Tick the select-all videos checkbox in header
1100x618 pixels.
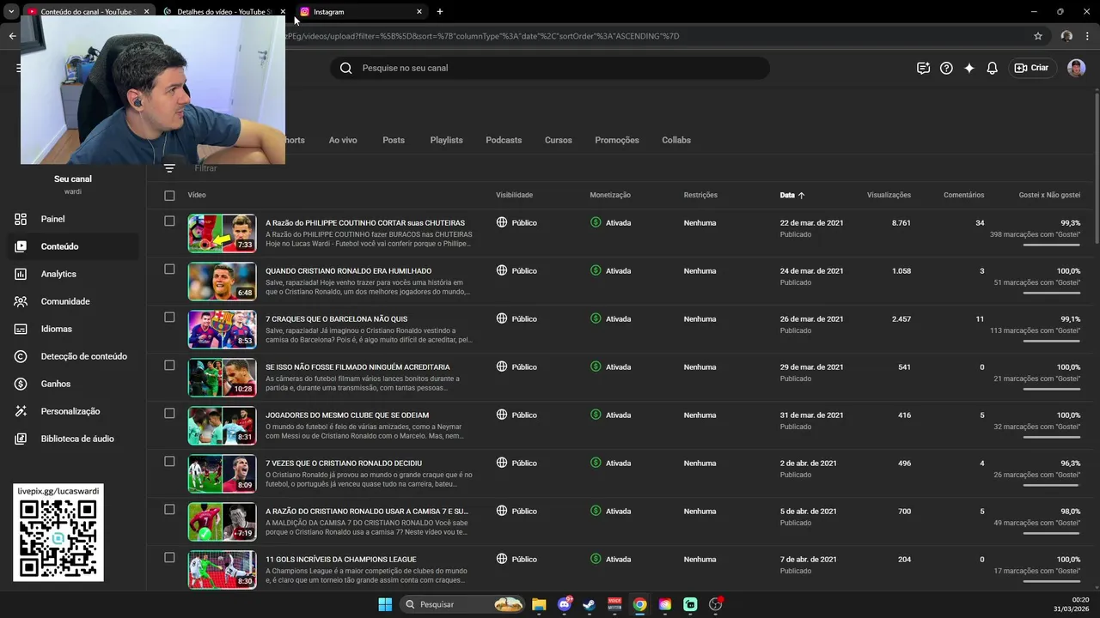point(169,196)
